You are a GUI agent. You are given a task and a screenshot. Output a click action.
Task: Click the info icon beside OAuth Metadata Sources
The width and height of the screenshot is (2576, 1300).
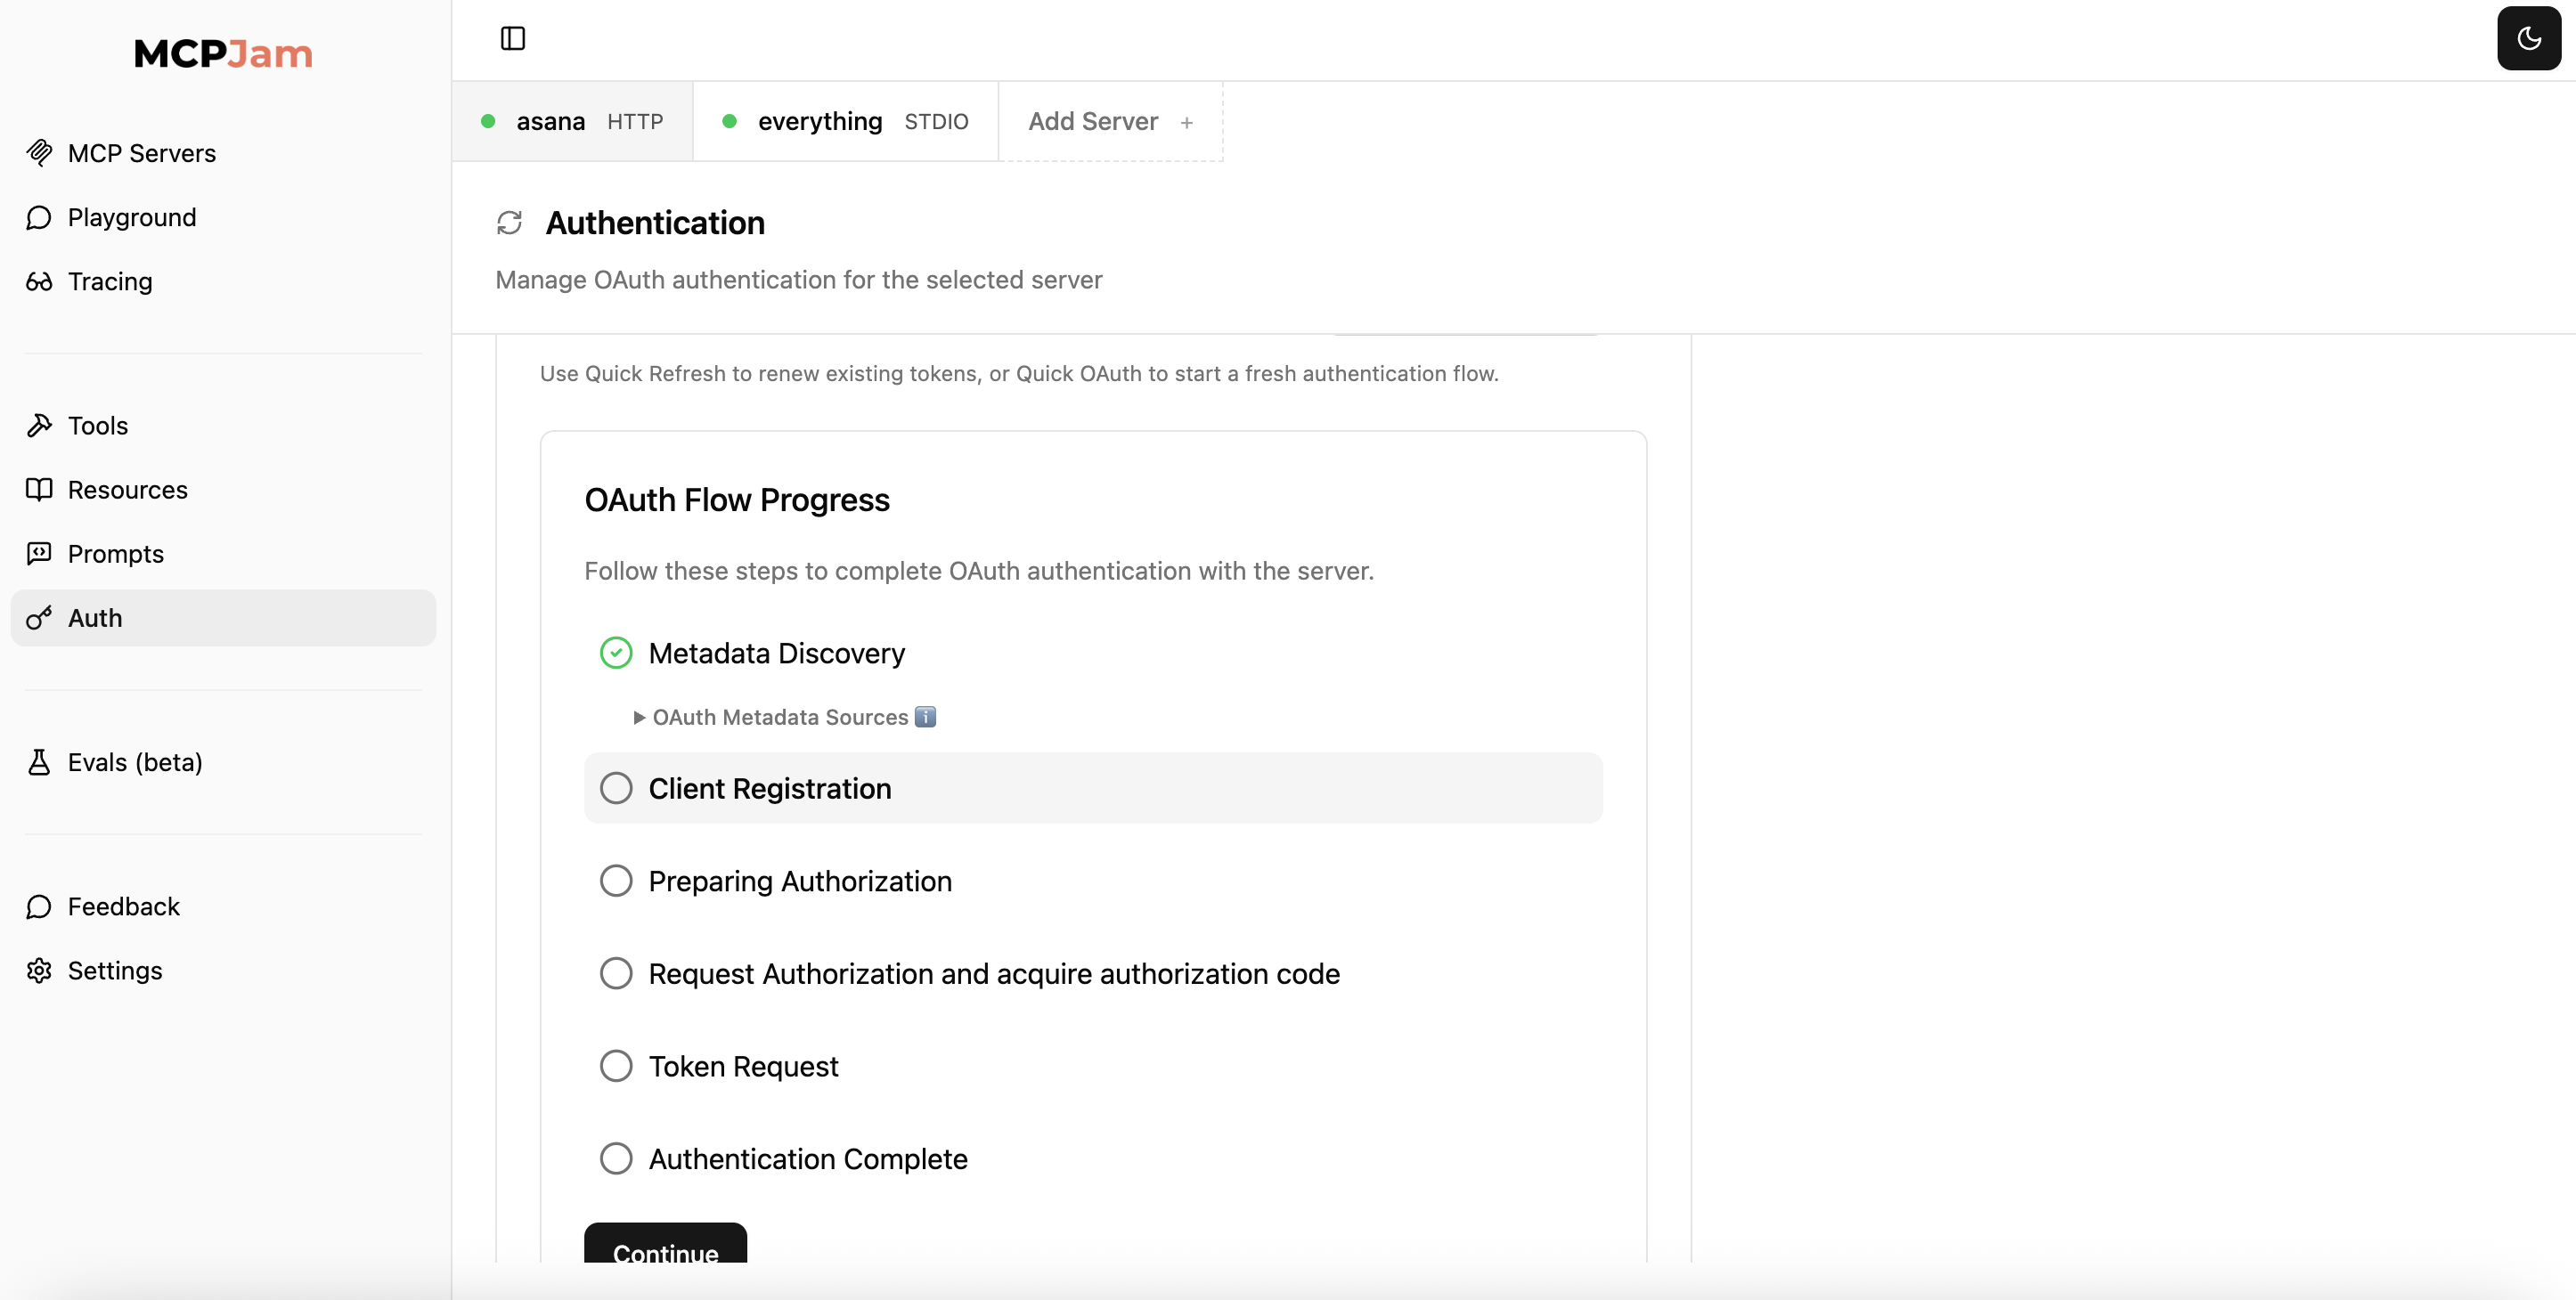click(x=925, y=717)
